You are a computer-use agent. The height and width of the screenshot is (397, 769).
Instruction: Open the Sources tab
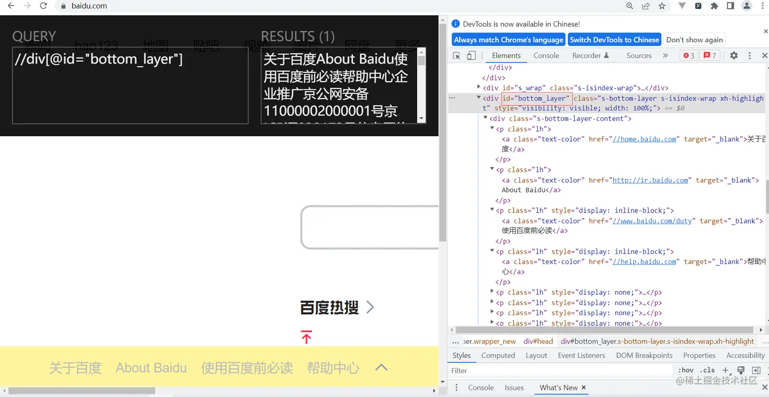pyautogui.click(x=639, y=55)
